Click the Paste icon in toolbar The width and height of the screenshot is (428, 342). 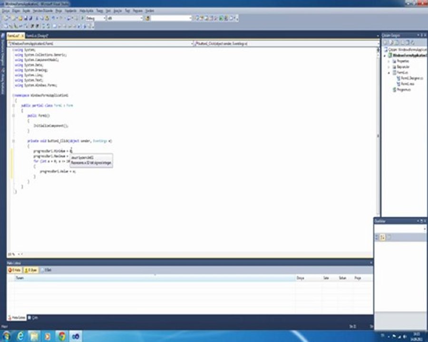47,18
